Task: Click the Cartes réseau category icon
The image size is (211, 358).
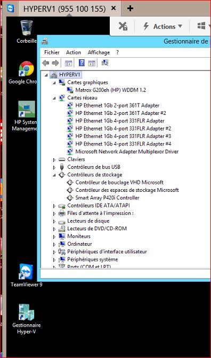Action: (62, 98)
